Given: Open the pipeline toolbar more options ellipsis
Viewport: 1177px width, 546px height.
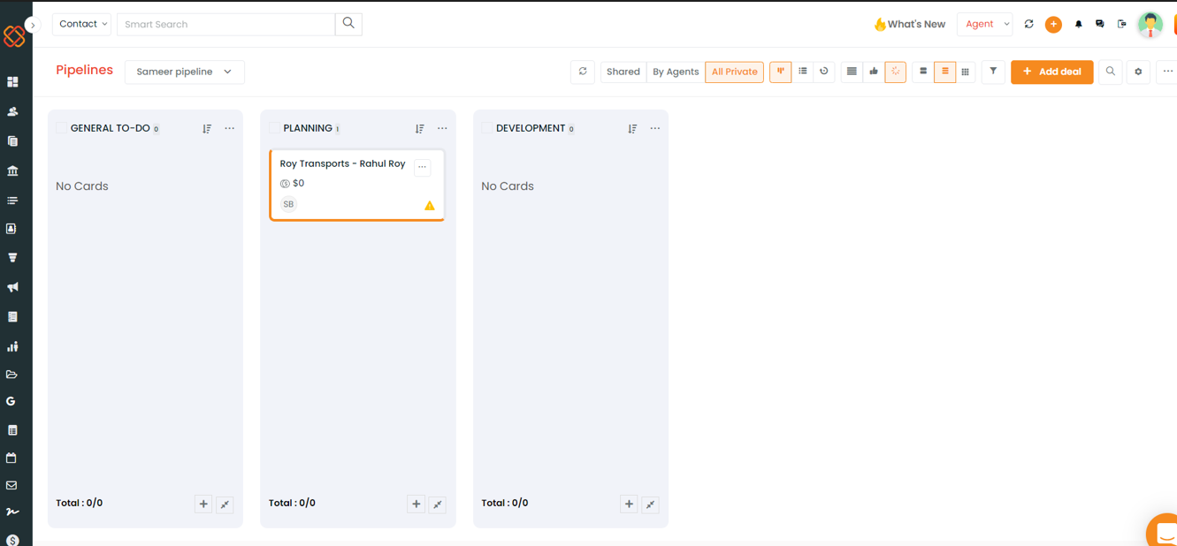Looking at the screenshot, I should pyautogui.click(x=1167, y=72).
